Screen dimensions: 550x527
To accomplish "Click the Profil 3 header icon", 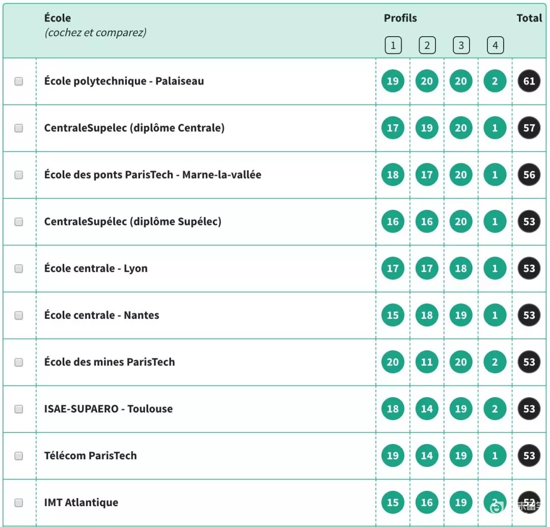I will click(461, 45).
